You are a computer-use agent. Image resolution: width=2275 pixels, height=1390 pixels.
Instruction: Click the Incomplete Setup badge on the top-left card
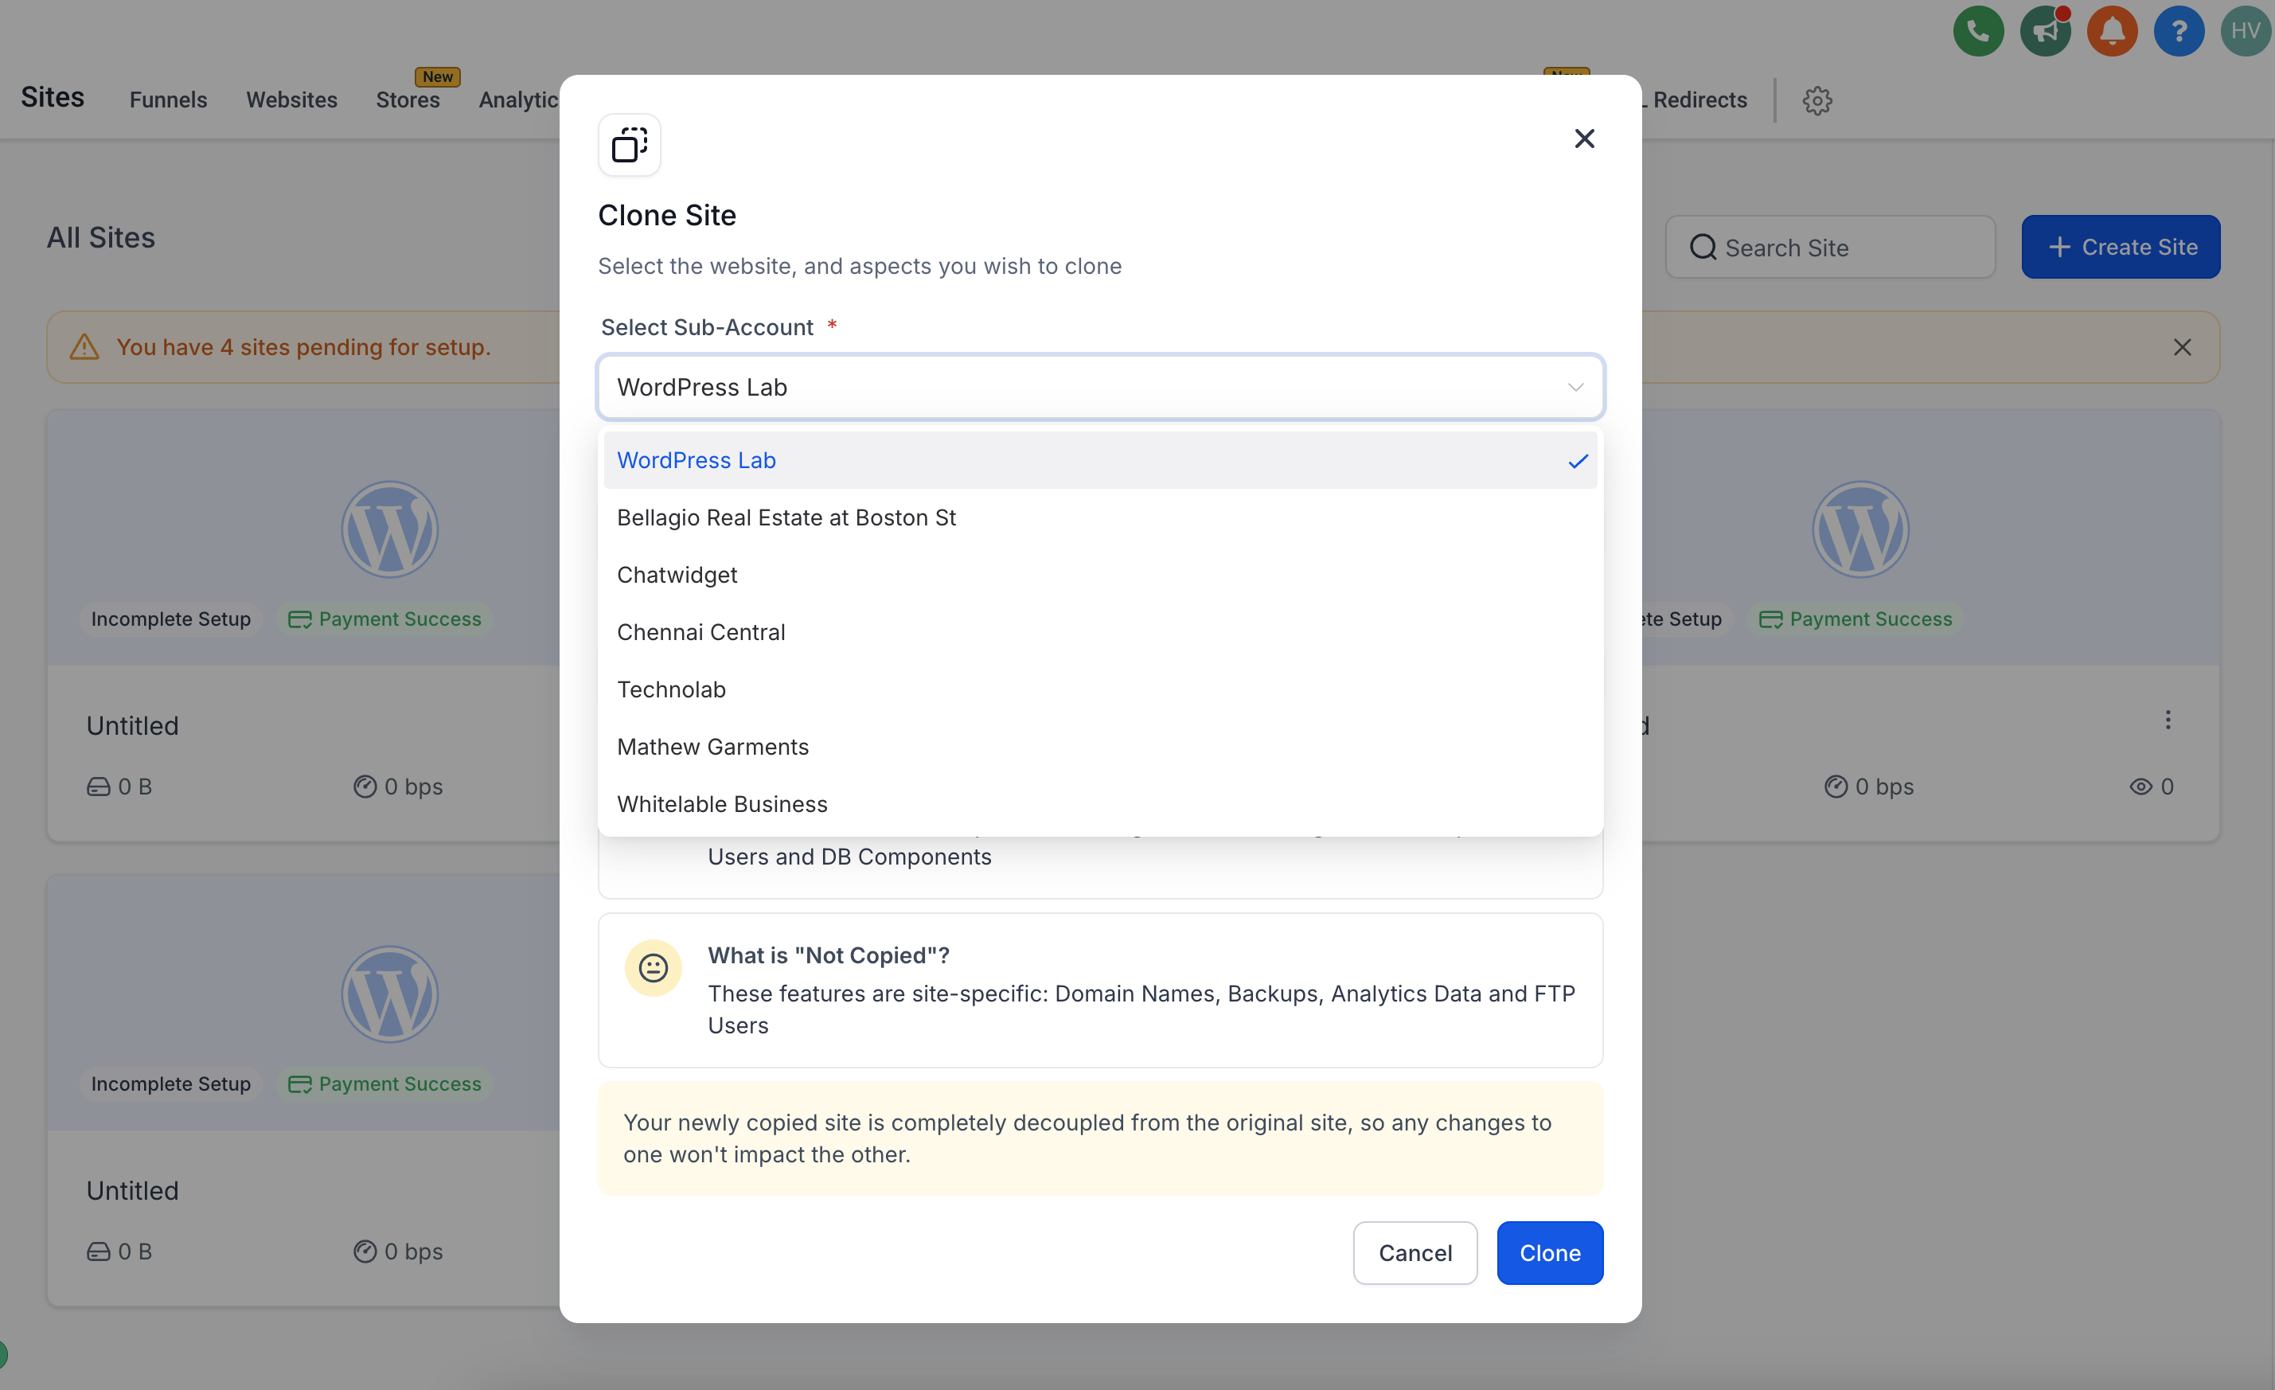point(171,619)
